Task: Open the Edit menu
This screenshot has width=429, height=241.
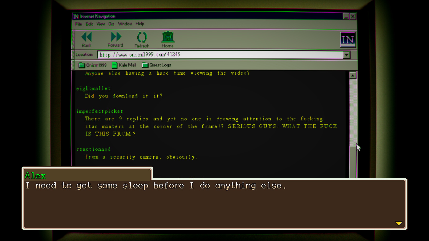Action: coord(89,24)
